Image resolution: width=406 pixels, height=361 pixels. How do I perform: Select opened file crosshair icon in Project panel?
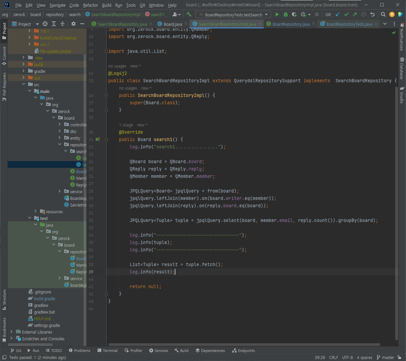pyautogui.click(x=45, y=24)
